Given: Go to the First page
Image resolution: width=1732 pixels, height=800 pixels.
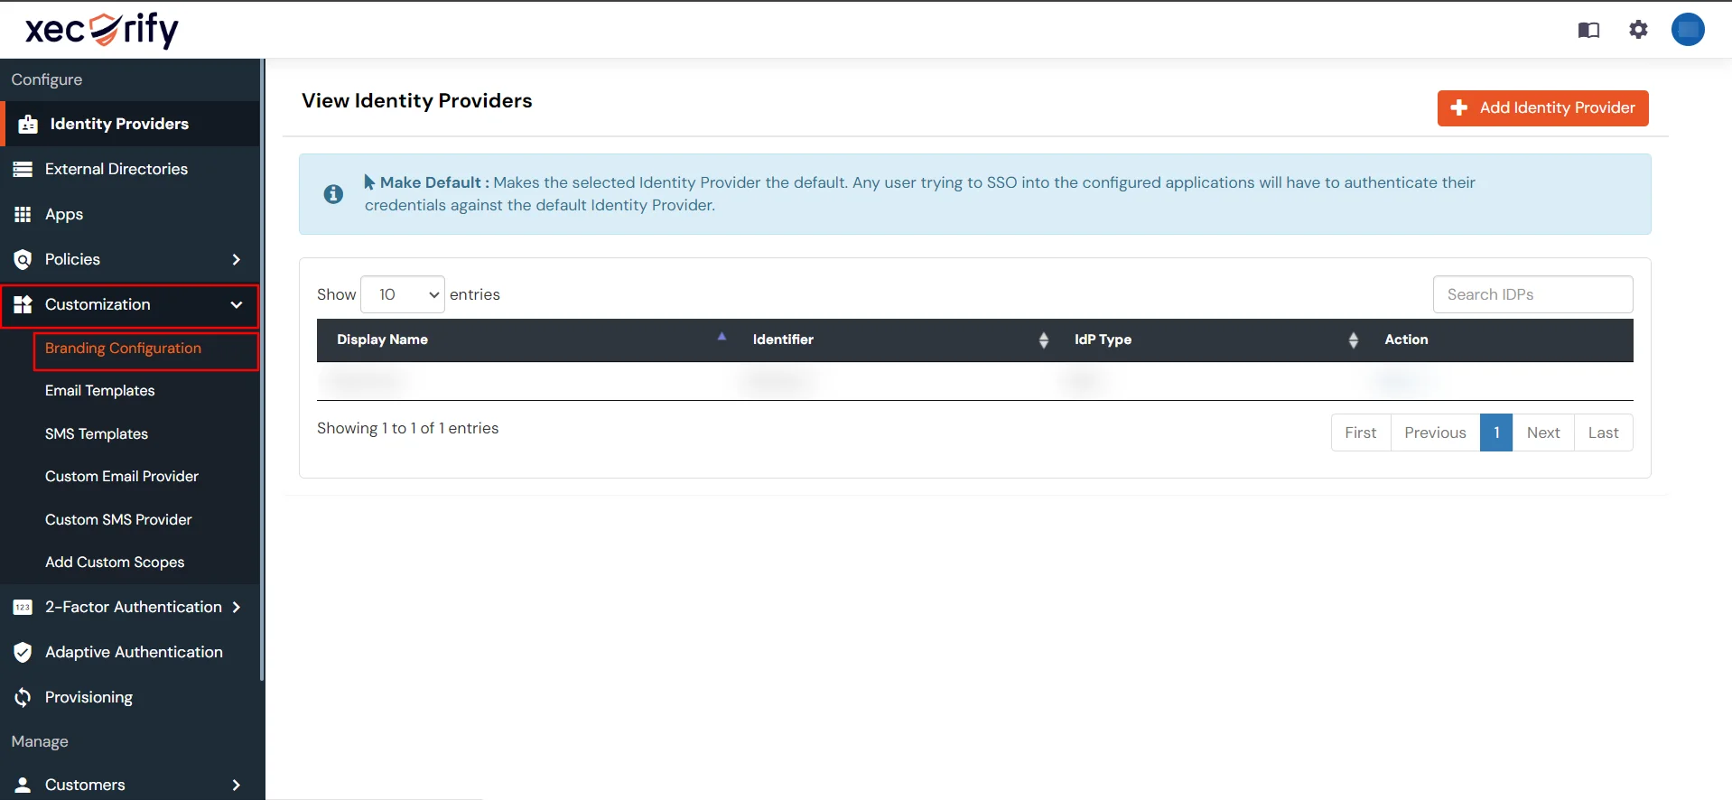Looking at the screenshot, I should point(1361,433).
